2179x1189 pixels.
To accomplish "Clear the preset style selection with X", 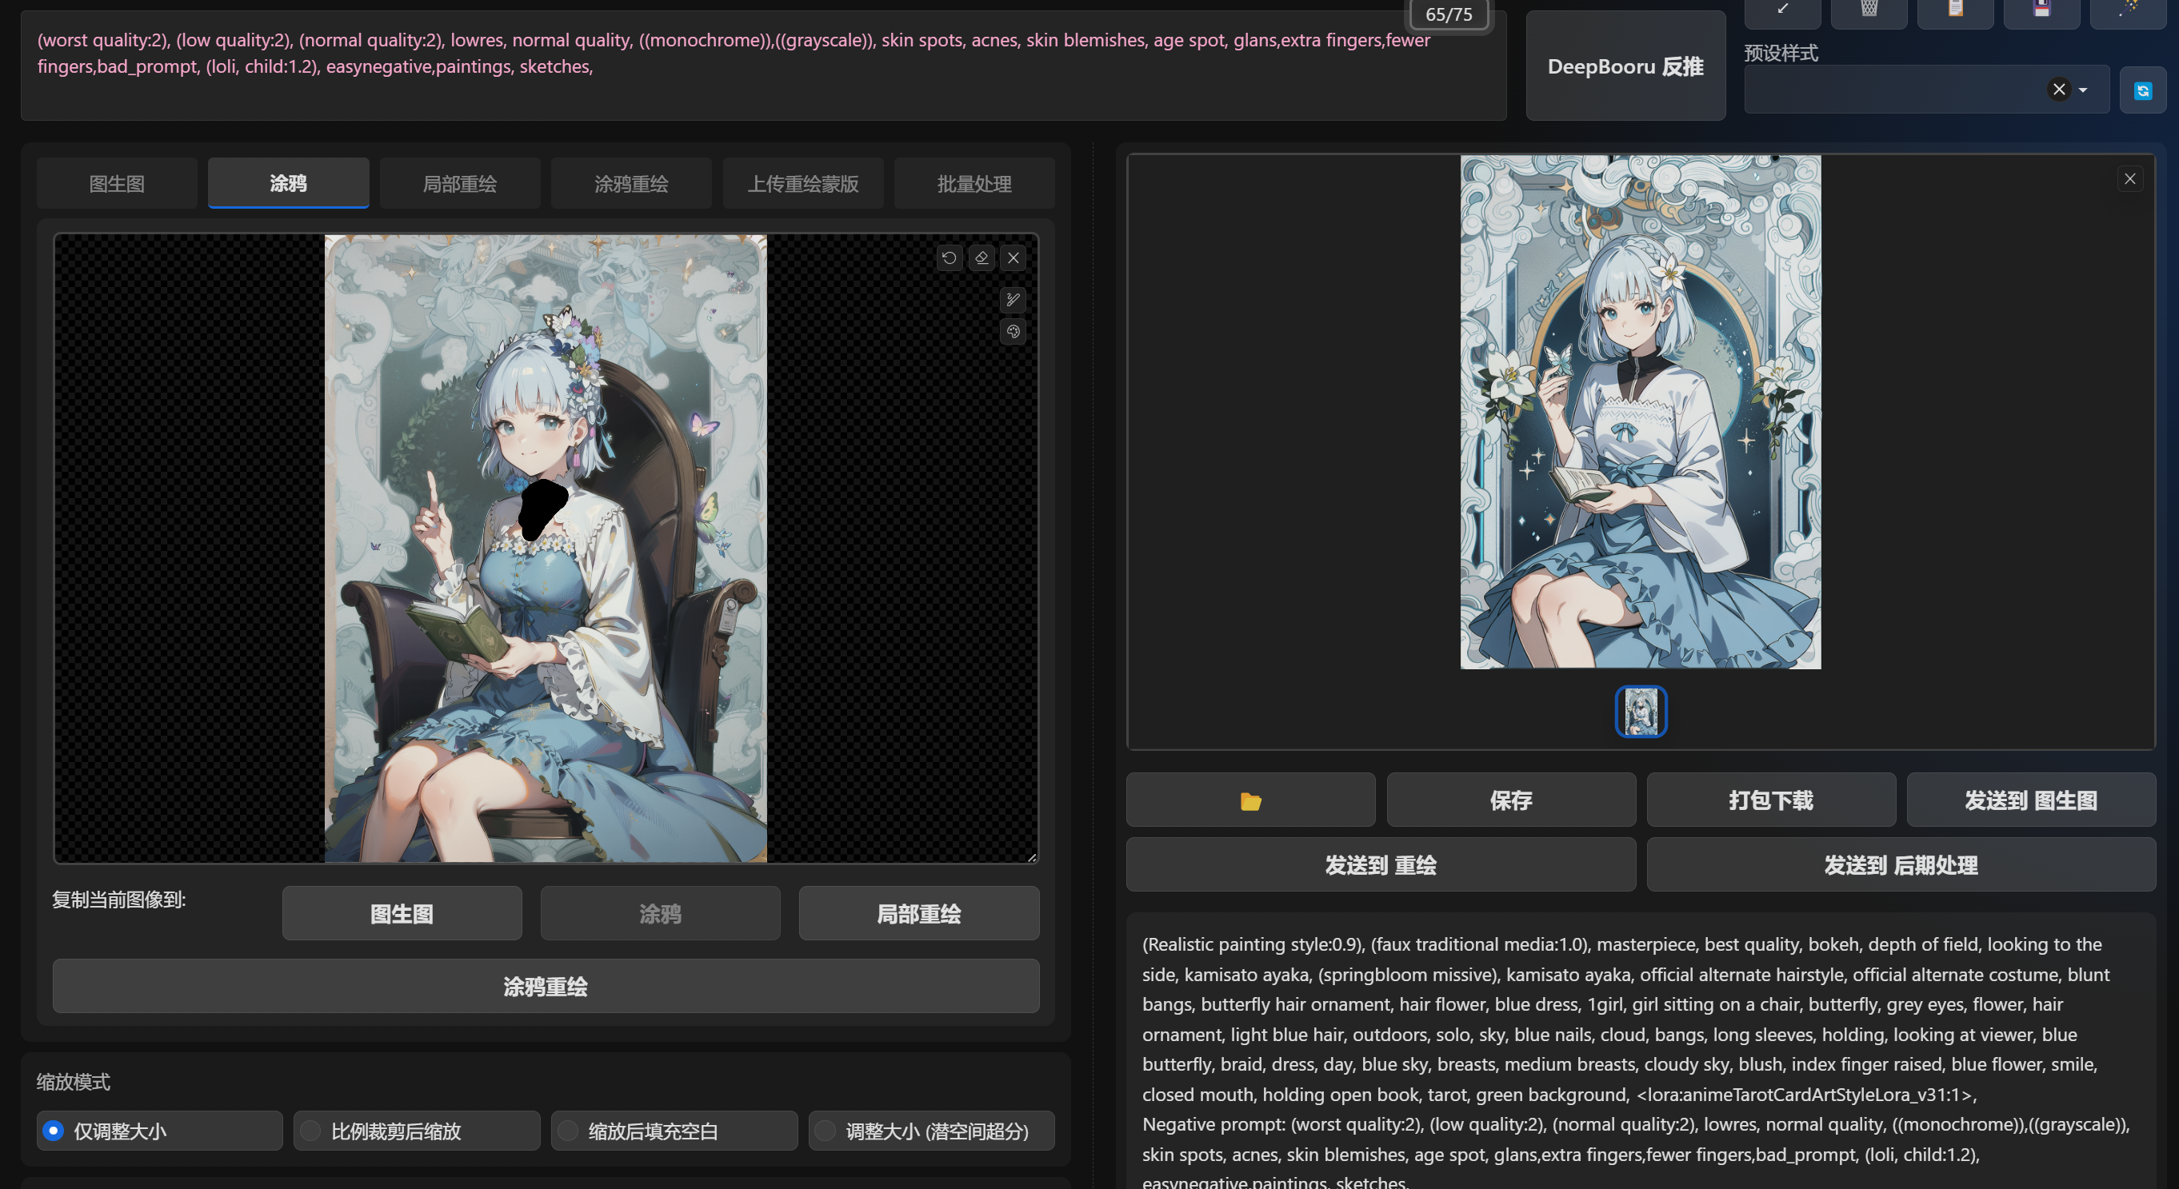I will pyautogui.click(x=2059, y=90).
